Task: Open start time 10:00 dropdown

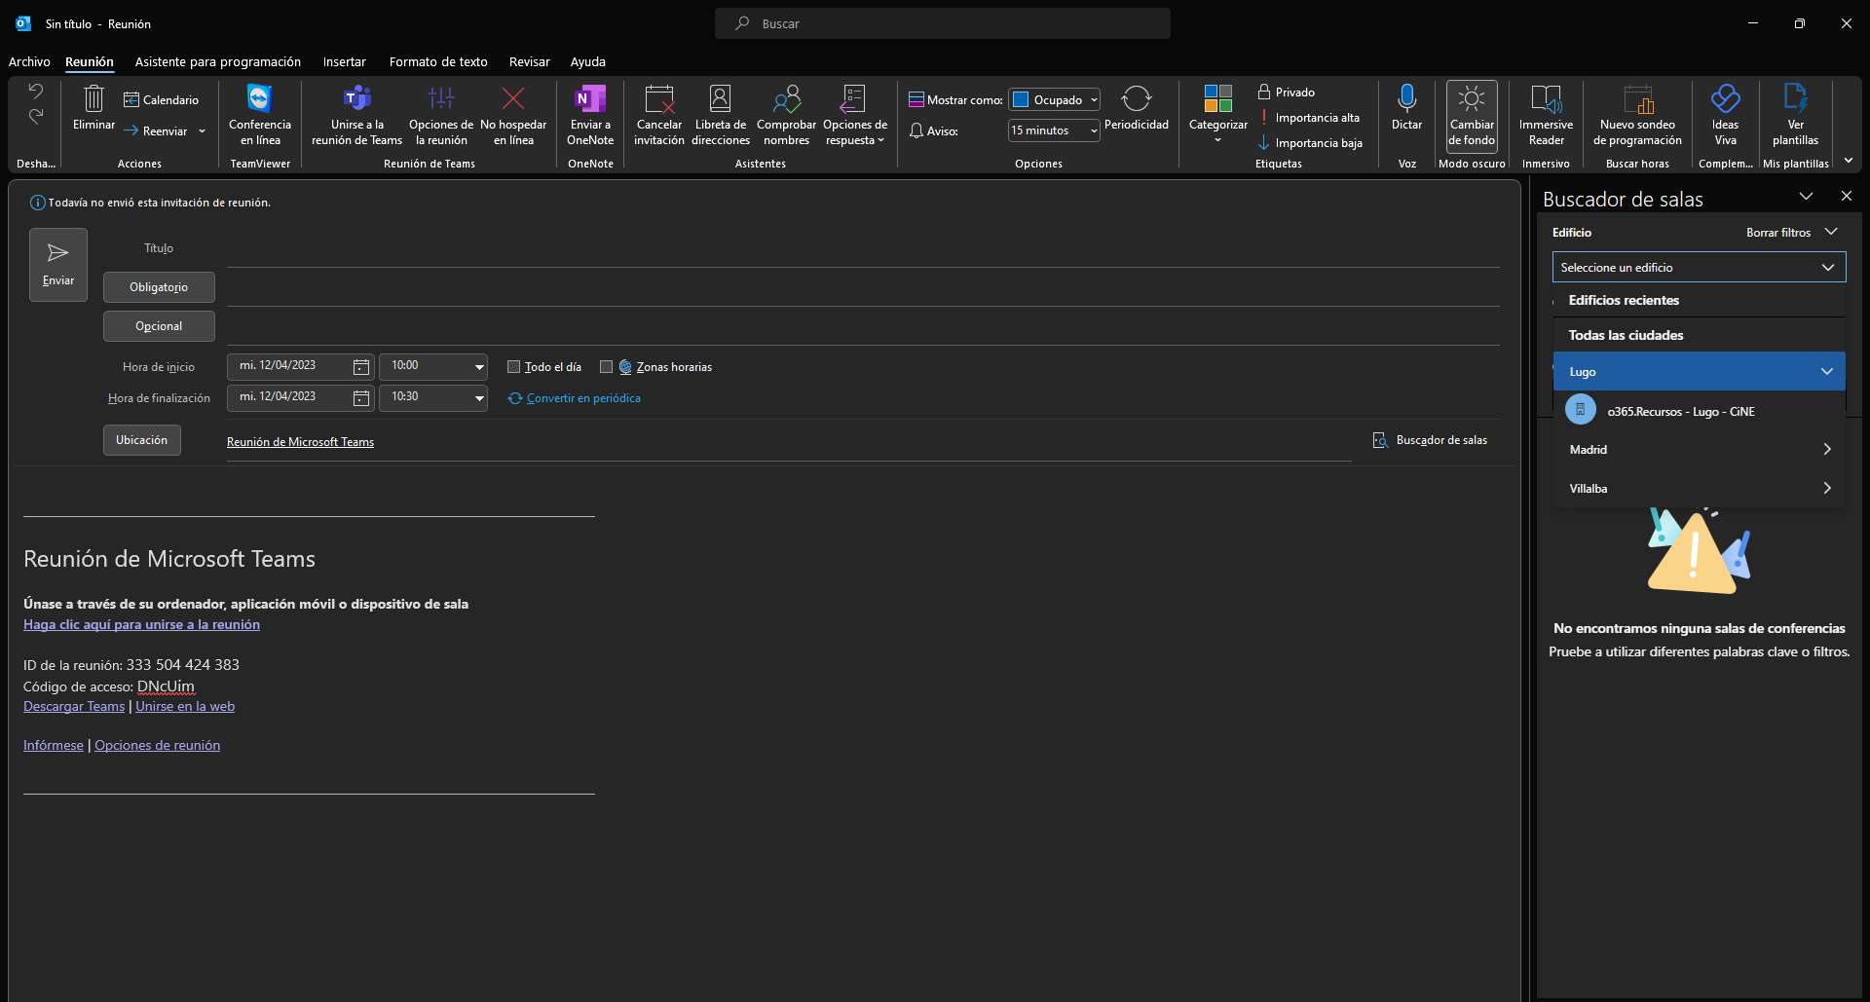Action: click(x=479, y=367)
